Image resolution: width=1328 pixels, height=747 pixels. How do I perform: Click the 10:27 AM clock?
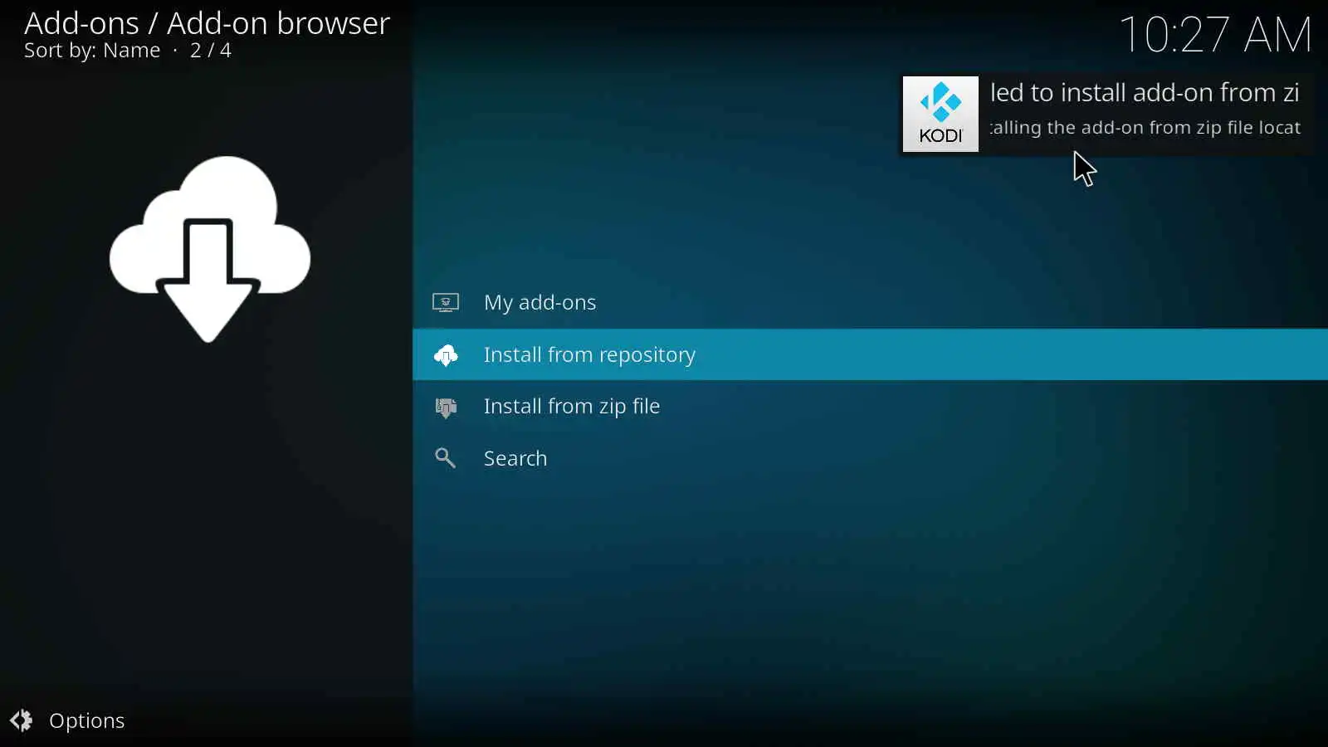point(1216,35)
